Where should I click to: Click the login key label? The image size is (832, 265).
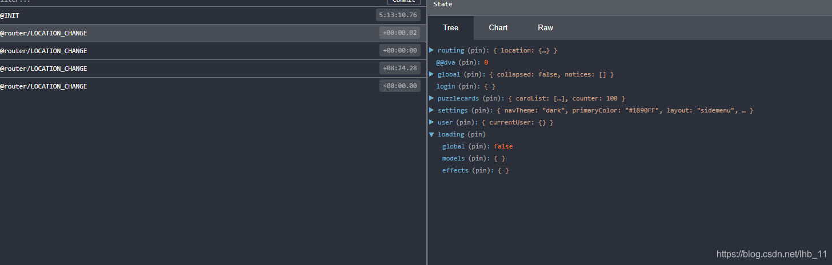(x=446, y=86)
